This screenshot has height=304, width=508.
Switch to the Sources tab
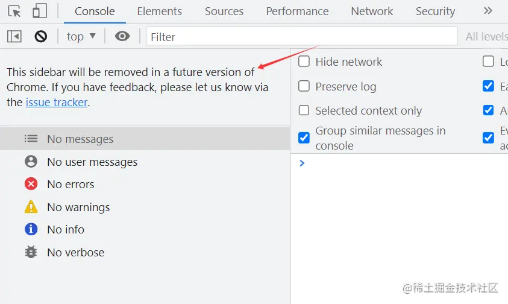point(224,11)
